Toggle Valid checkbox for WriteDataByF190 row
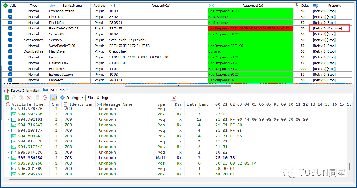 pos(10,46)
